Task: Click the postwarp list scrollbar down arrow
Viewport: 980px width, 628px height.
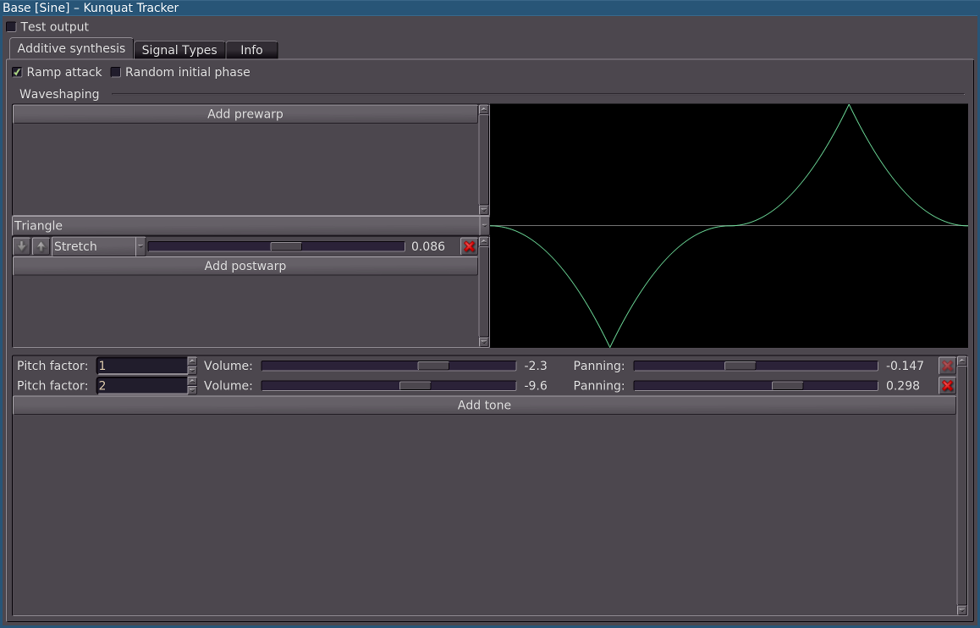Action: coord(484,342)
